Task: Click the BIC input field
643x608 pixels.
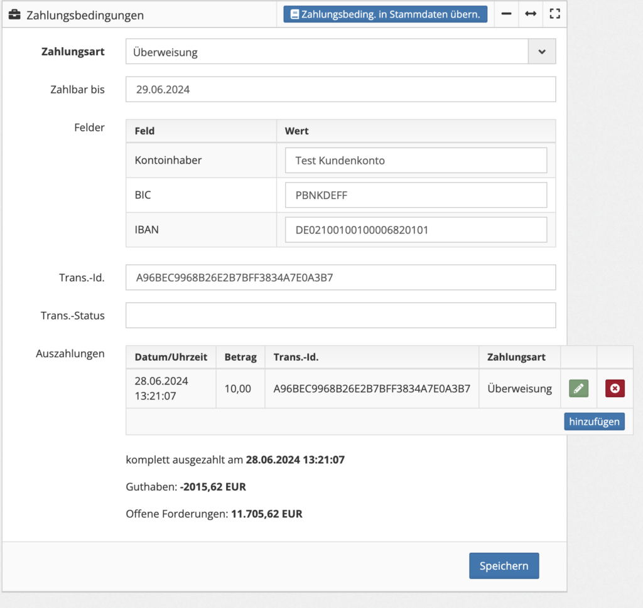Action: (416, 195)
